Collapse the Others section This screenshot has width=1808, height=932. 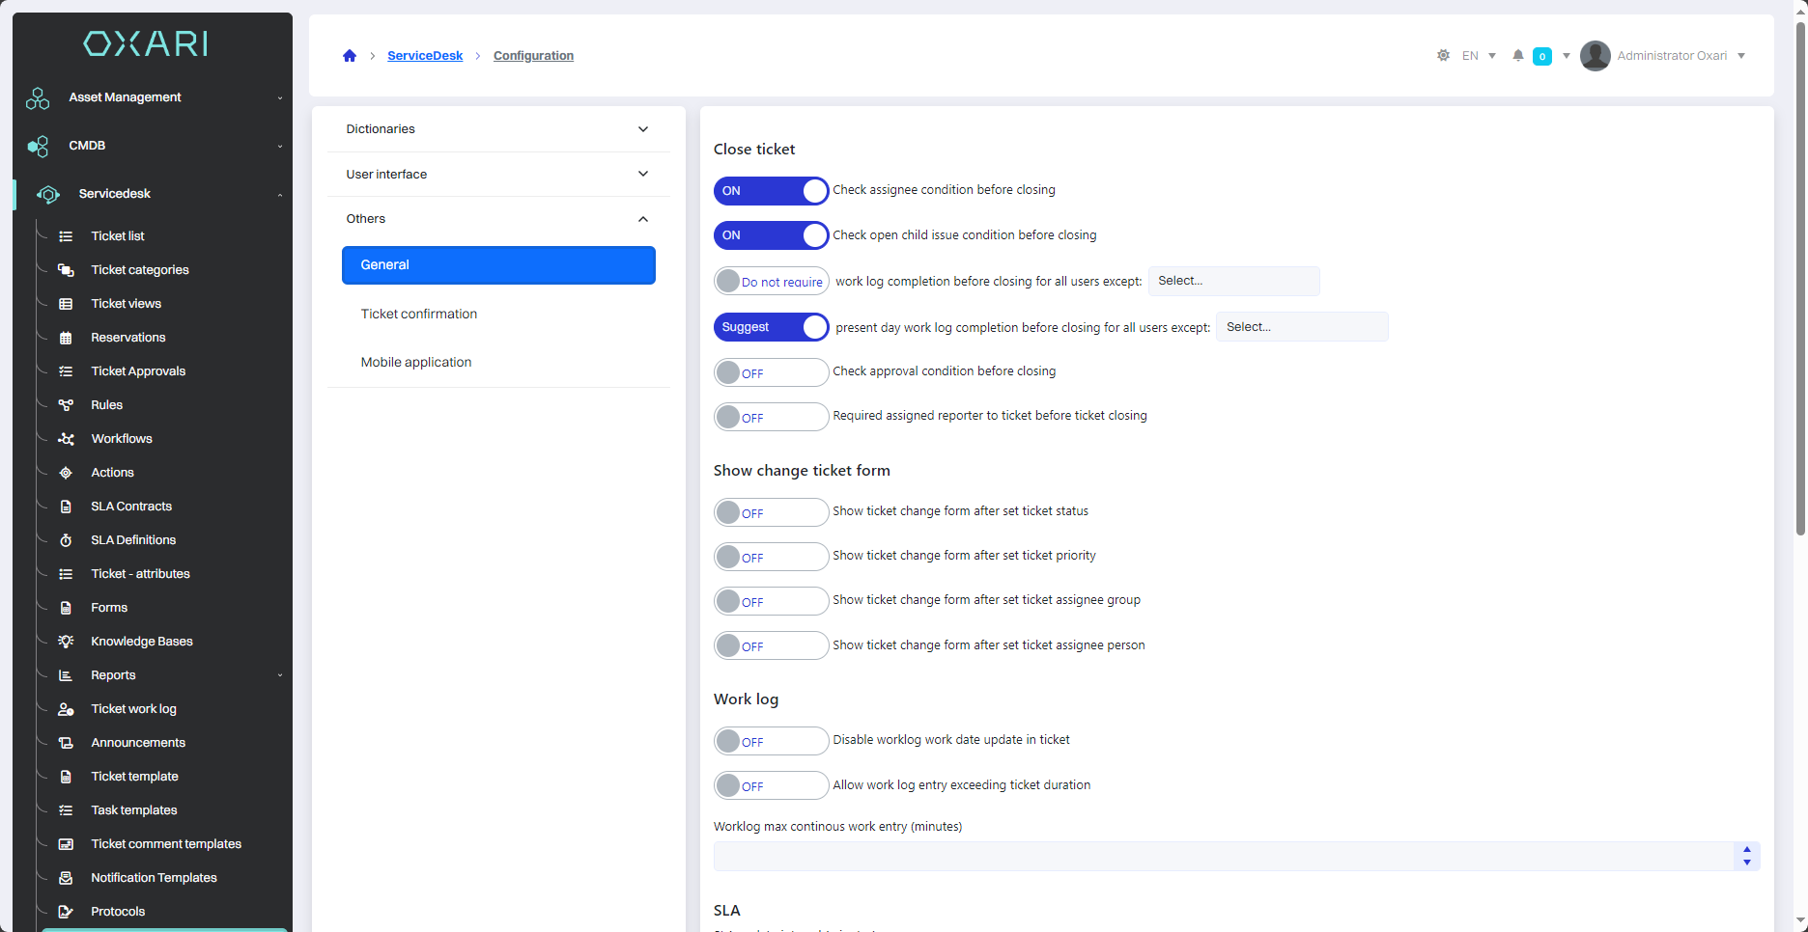point(498,219)
